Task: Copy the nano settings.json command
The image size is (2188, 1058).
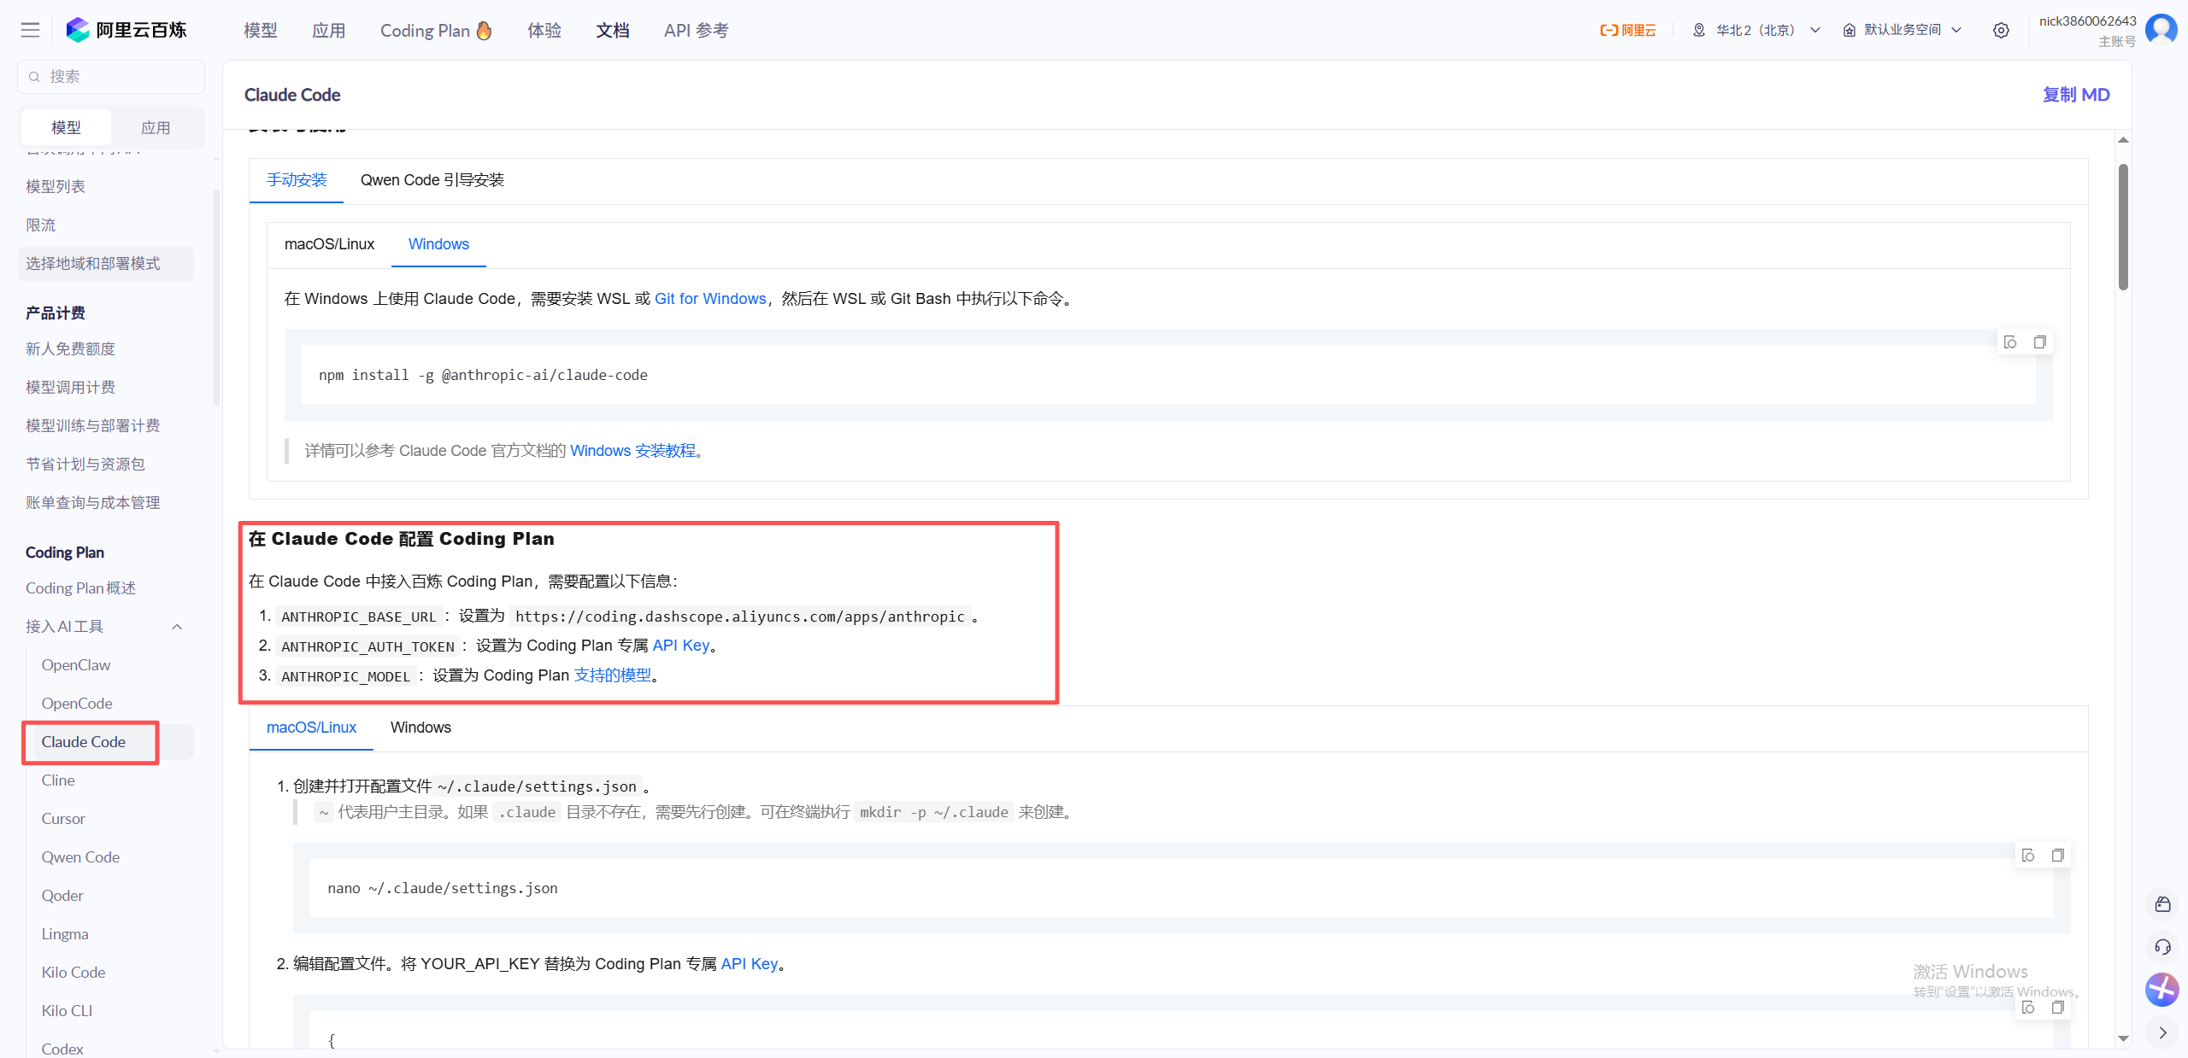Action: point(2057,856)
